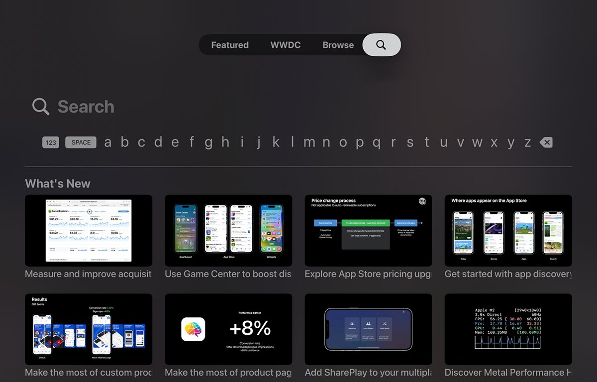Click the large Search magnifier icon
Viewport: 597px width, 382px height.
pyautogui.click(x=41, y=106)
